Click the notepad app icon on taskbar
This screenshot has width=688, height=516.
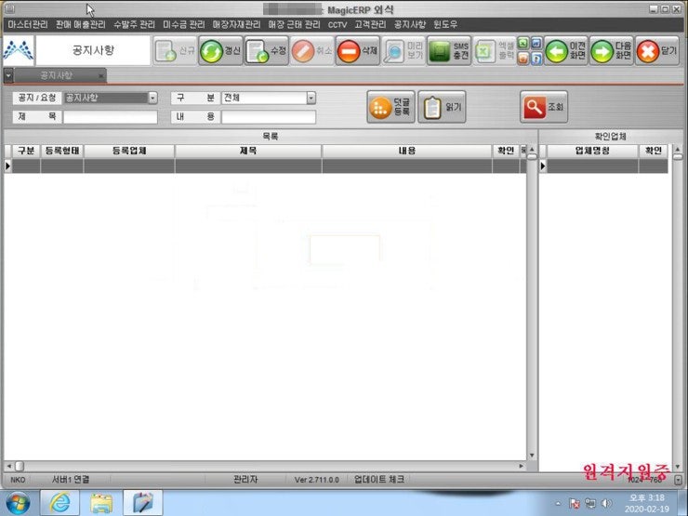tap(142, 503)
